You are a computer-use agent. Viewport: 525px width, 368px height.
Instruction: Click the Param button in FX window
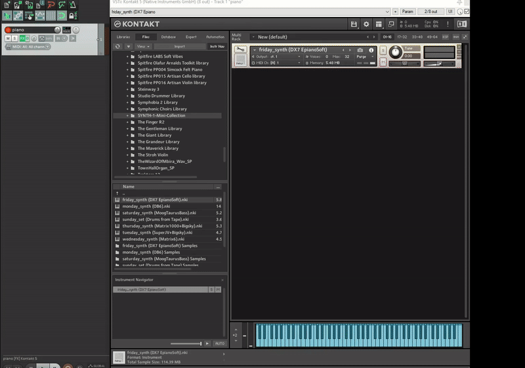408,12
